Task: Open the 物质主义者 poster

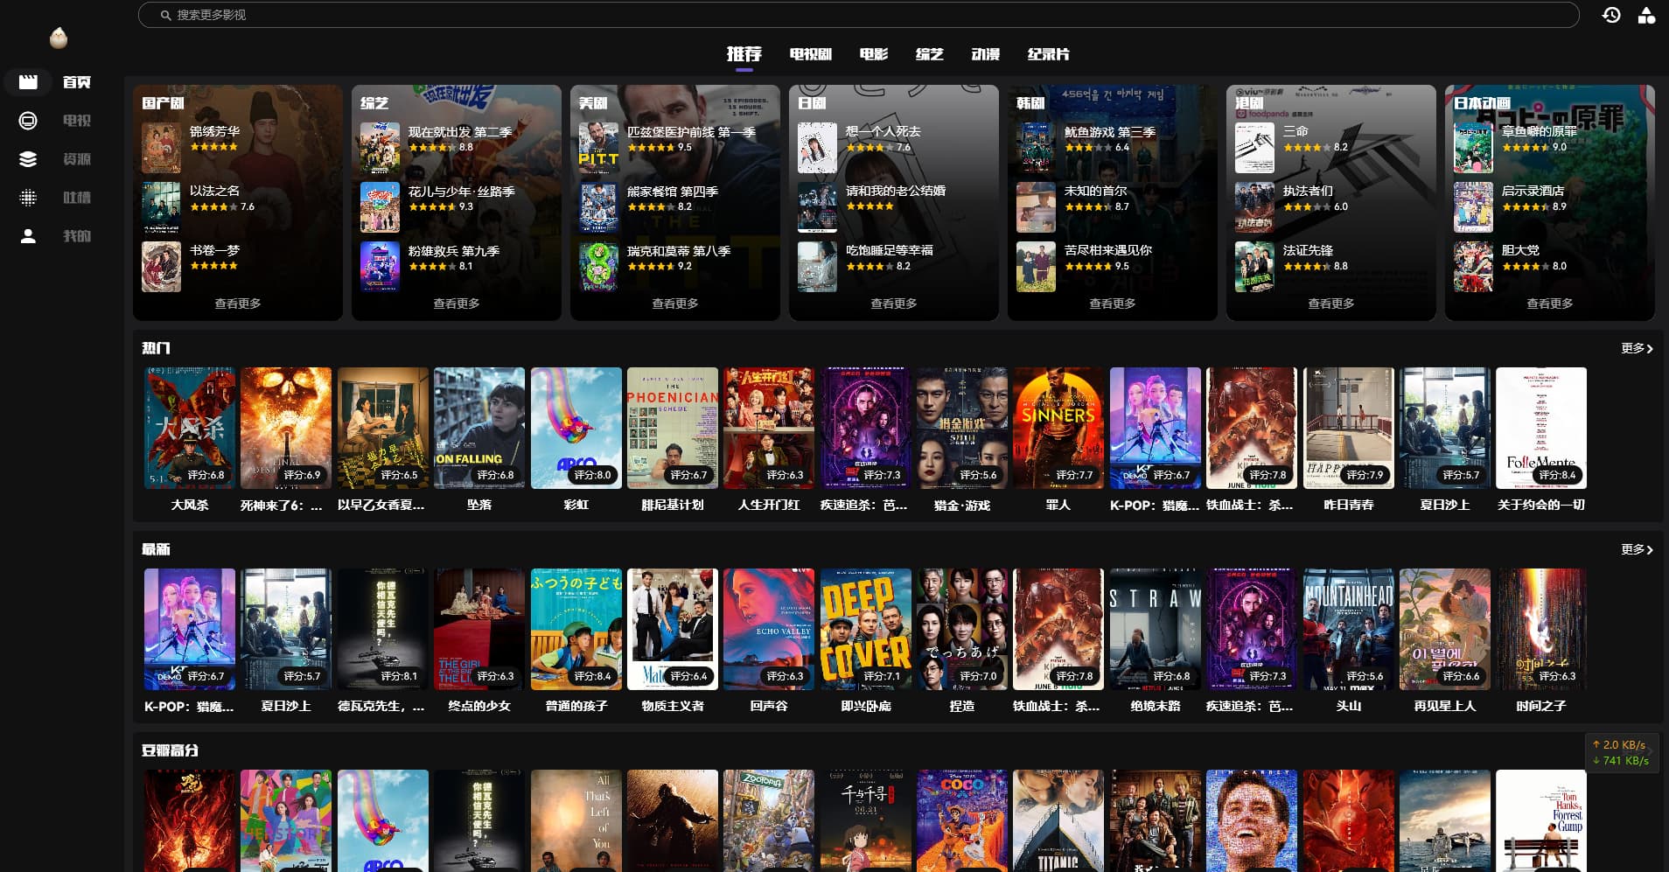Action: [673, 629]
